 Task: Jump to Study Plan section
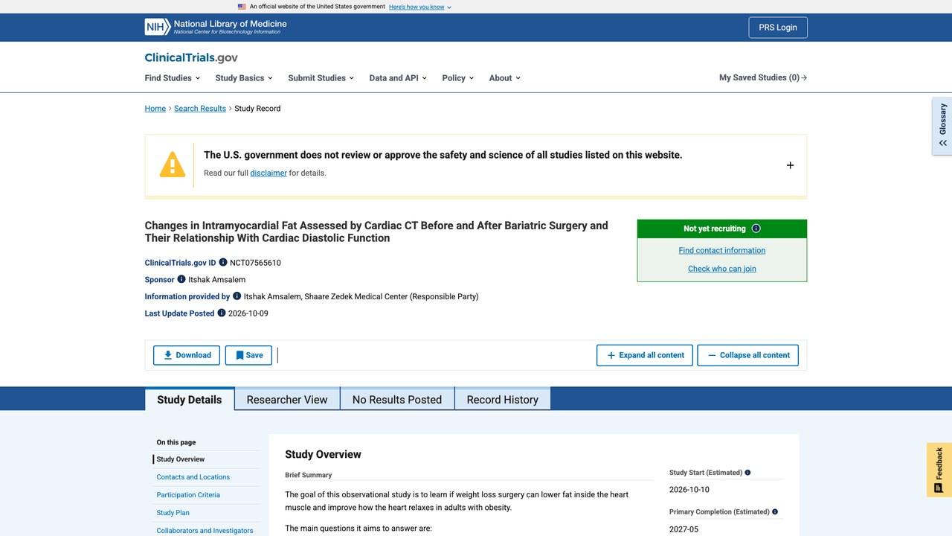click(x=173, y=513)
